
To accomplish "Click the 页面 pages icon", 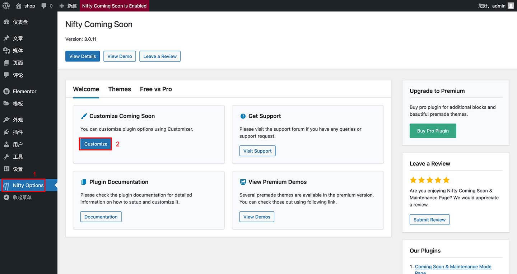I will [x=6, y=63].
